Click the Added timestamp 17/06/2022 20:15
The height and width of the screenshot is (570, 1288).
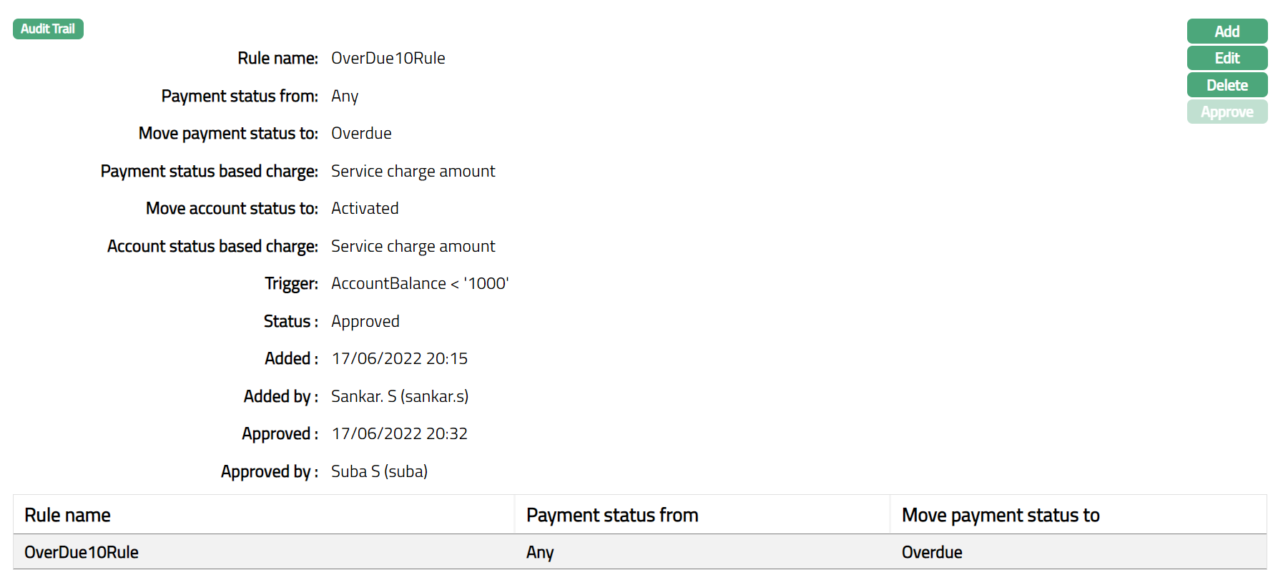pos(399,359)
